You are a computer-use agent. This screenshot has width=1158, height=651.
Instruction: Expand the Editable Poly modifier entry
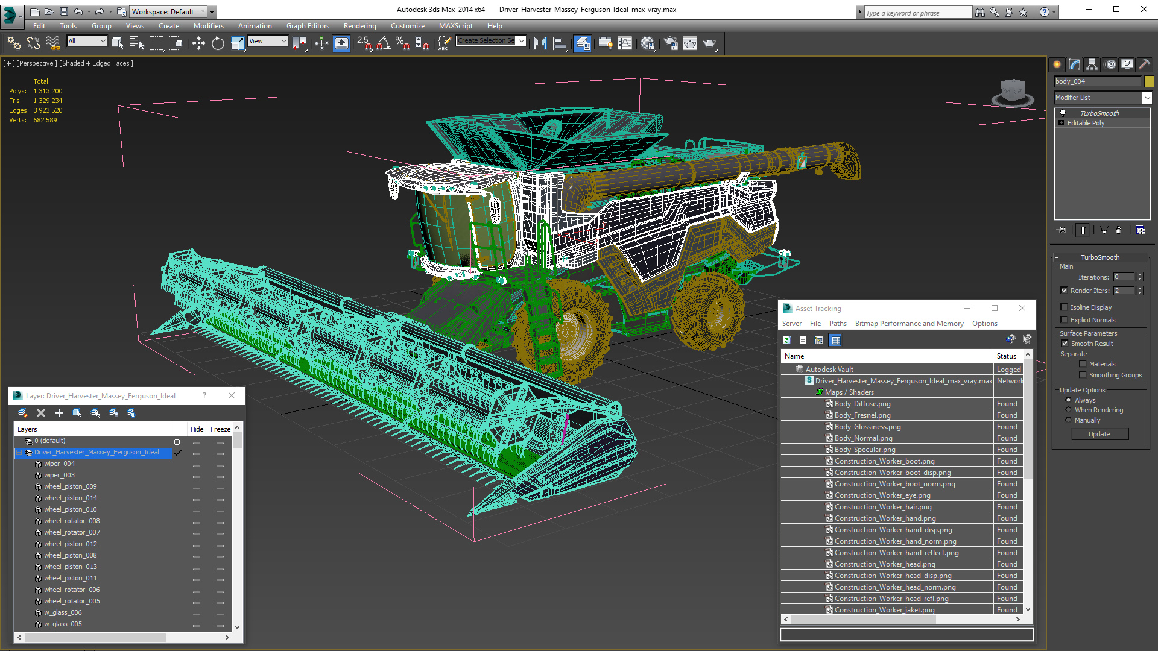(x=1061, y=123)
